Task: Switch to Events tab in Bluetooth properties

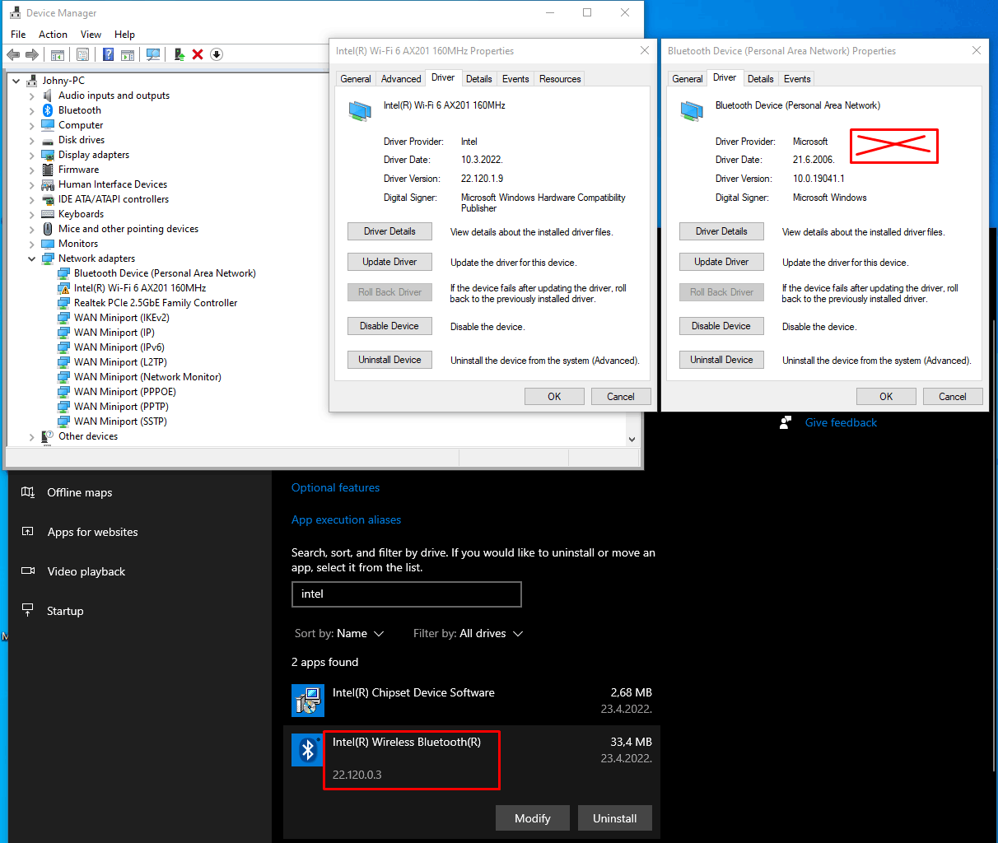Action: coord(796,79)
